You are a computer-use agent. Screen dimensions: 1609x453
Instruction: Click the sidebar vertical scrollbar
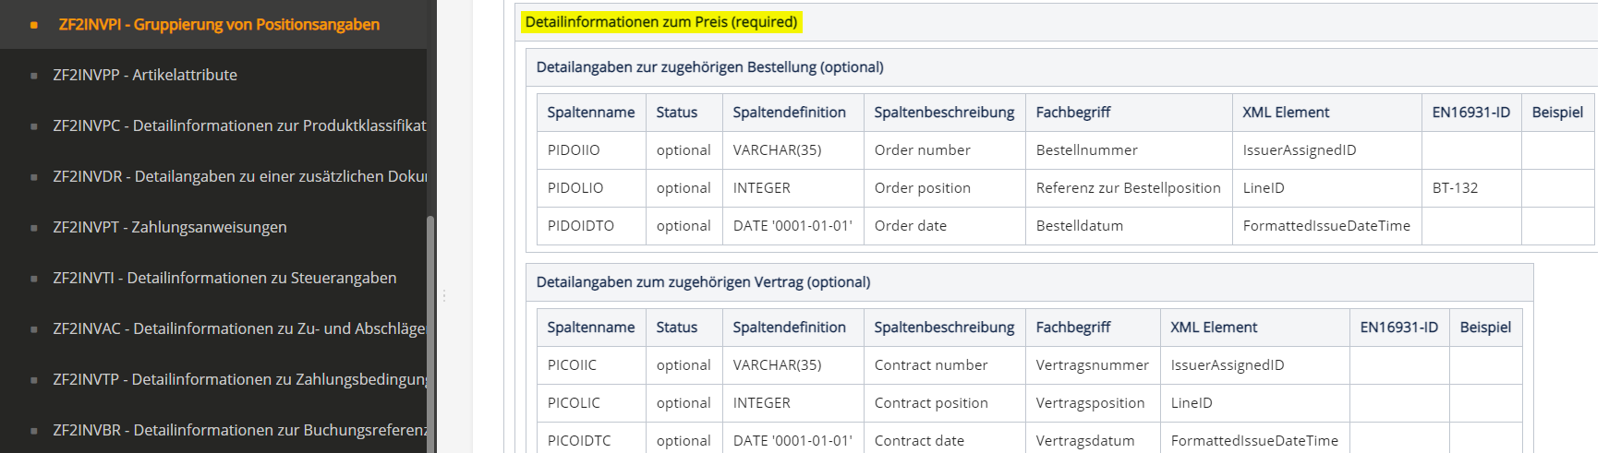[x=429, y=332]
